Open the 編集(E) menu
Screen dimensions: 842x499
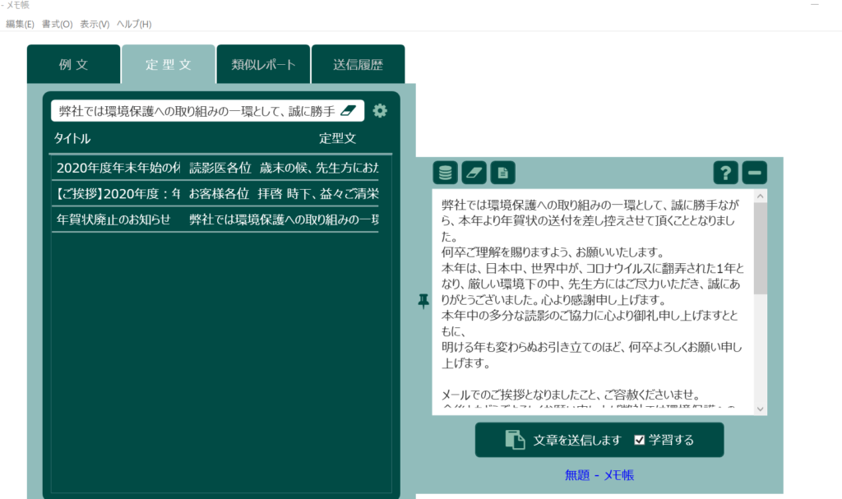tap(20, 24)
